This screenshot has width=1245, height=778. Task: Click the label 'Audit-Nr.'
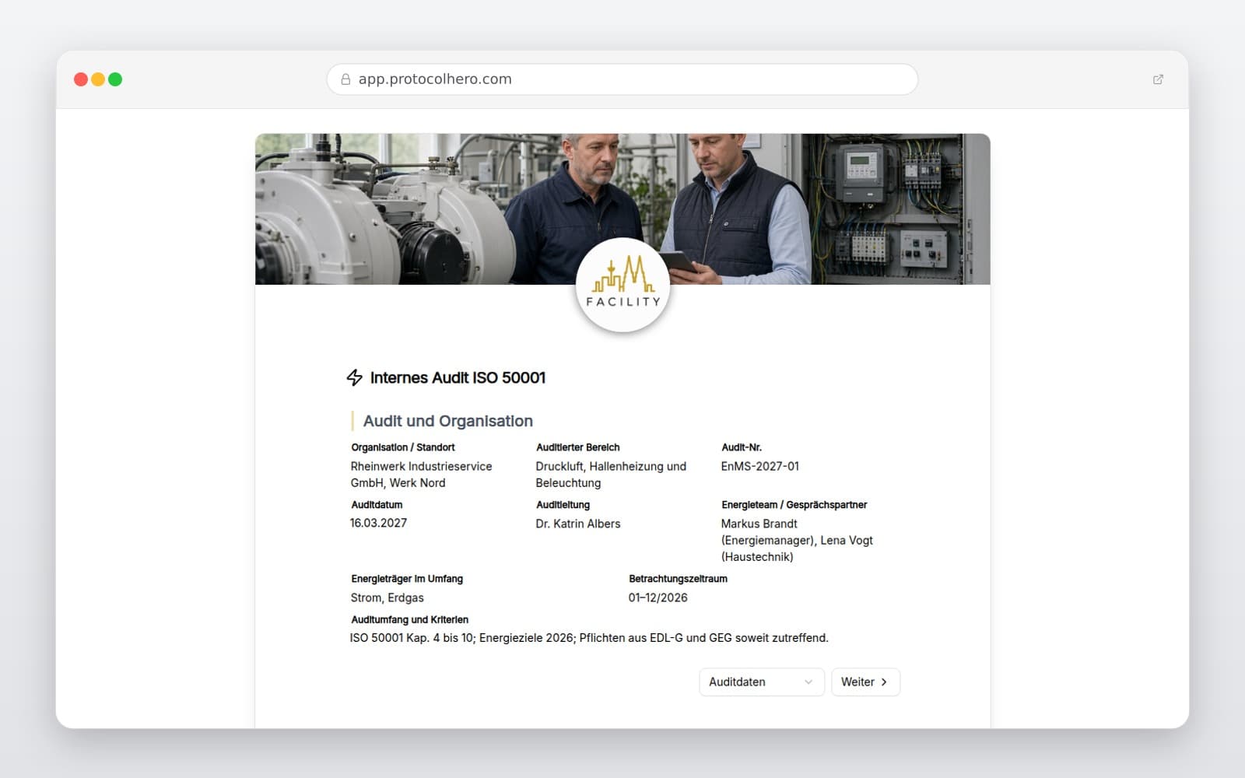coord(742,447)
